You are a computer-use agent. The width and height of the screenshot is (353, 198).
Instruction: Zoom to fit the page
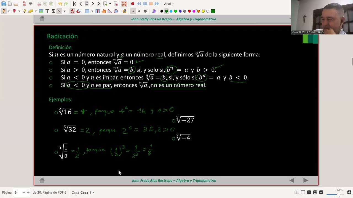coord(315,192)
